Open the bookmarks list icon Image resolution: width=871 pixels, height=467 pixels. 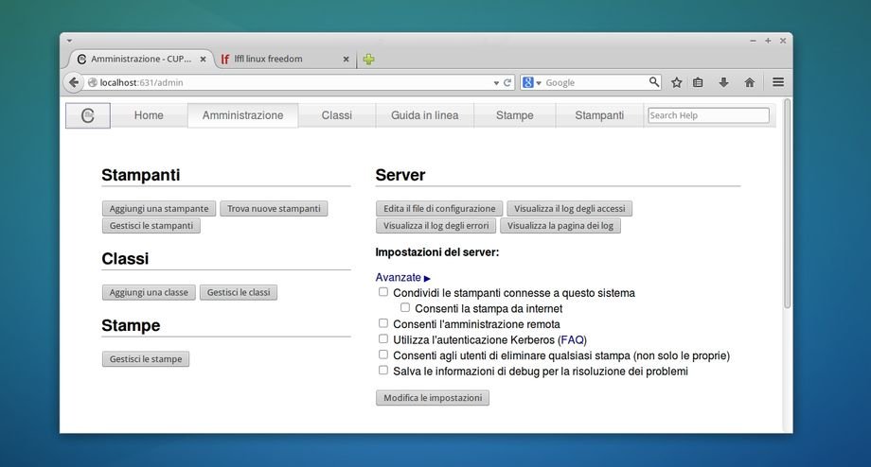[699, 82]
